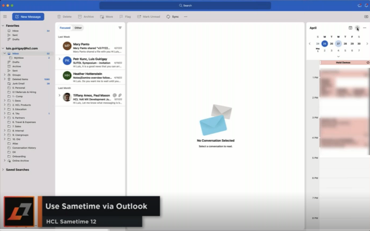Expand the Petr Kunc conversation thread
The height and width of the screenshot is (231, 370).
[x=60, y=59]
